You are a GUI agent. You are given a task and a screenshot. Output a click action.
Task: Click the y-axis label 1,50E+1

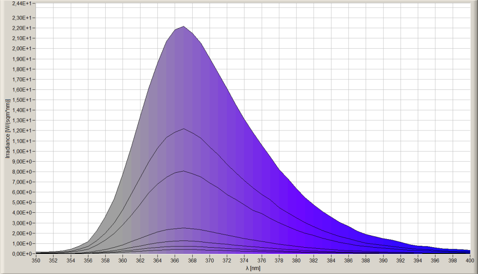coord(21,100)
